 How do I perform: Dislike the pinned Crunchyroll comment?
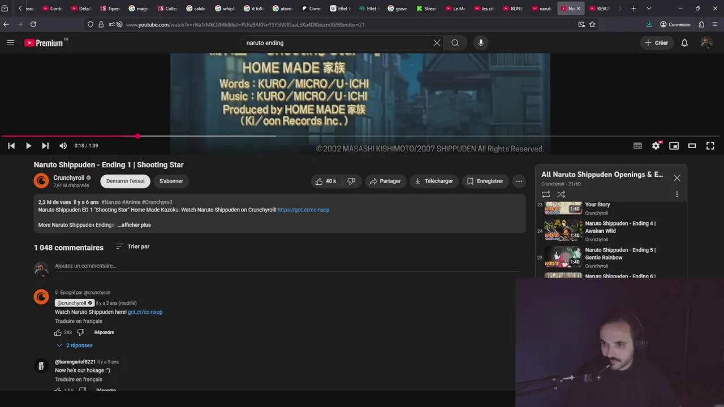click(x=80, y=332)
